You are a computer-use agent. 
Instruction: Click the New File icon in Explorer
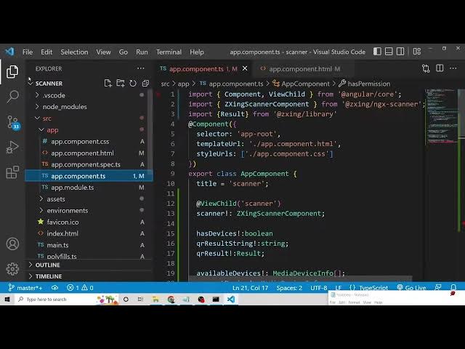[108, 84]
